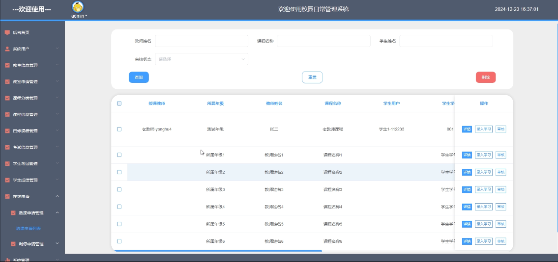Screen dimensions: 558x262
Task: Click 录入学习 in the 老教师课程 row
Action: point(484,129)
